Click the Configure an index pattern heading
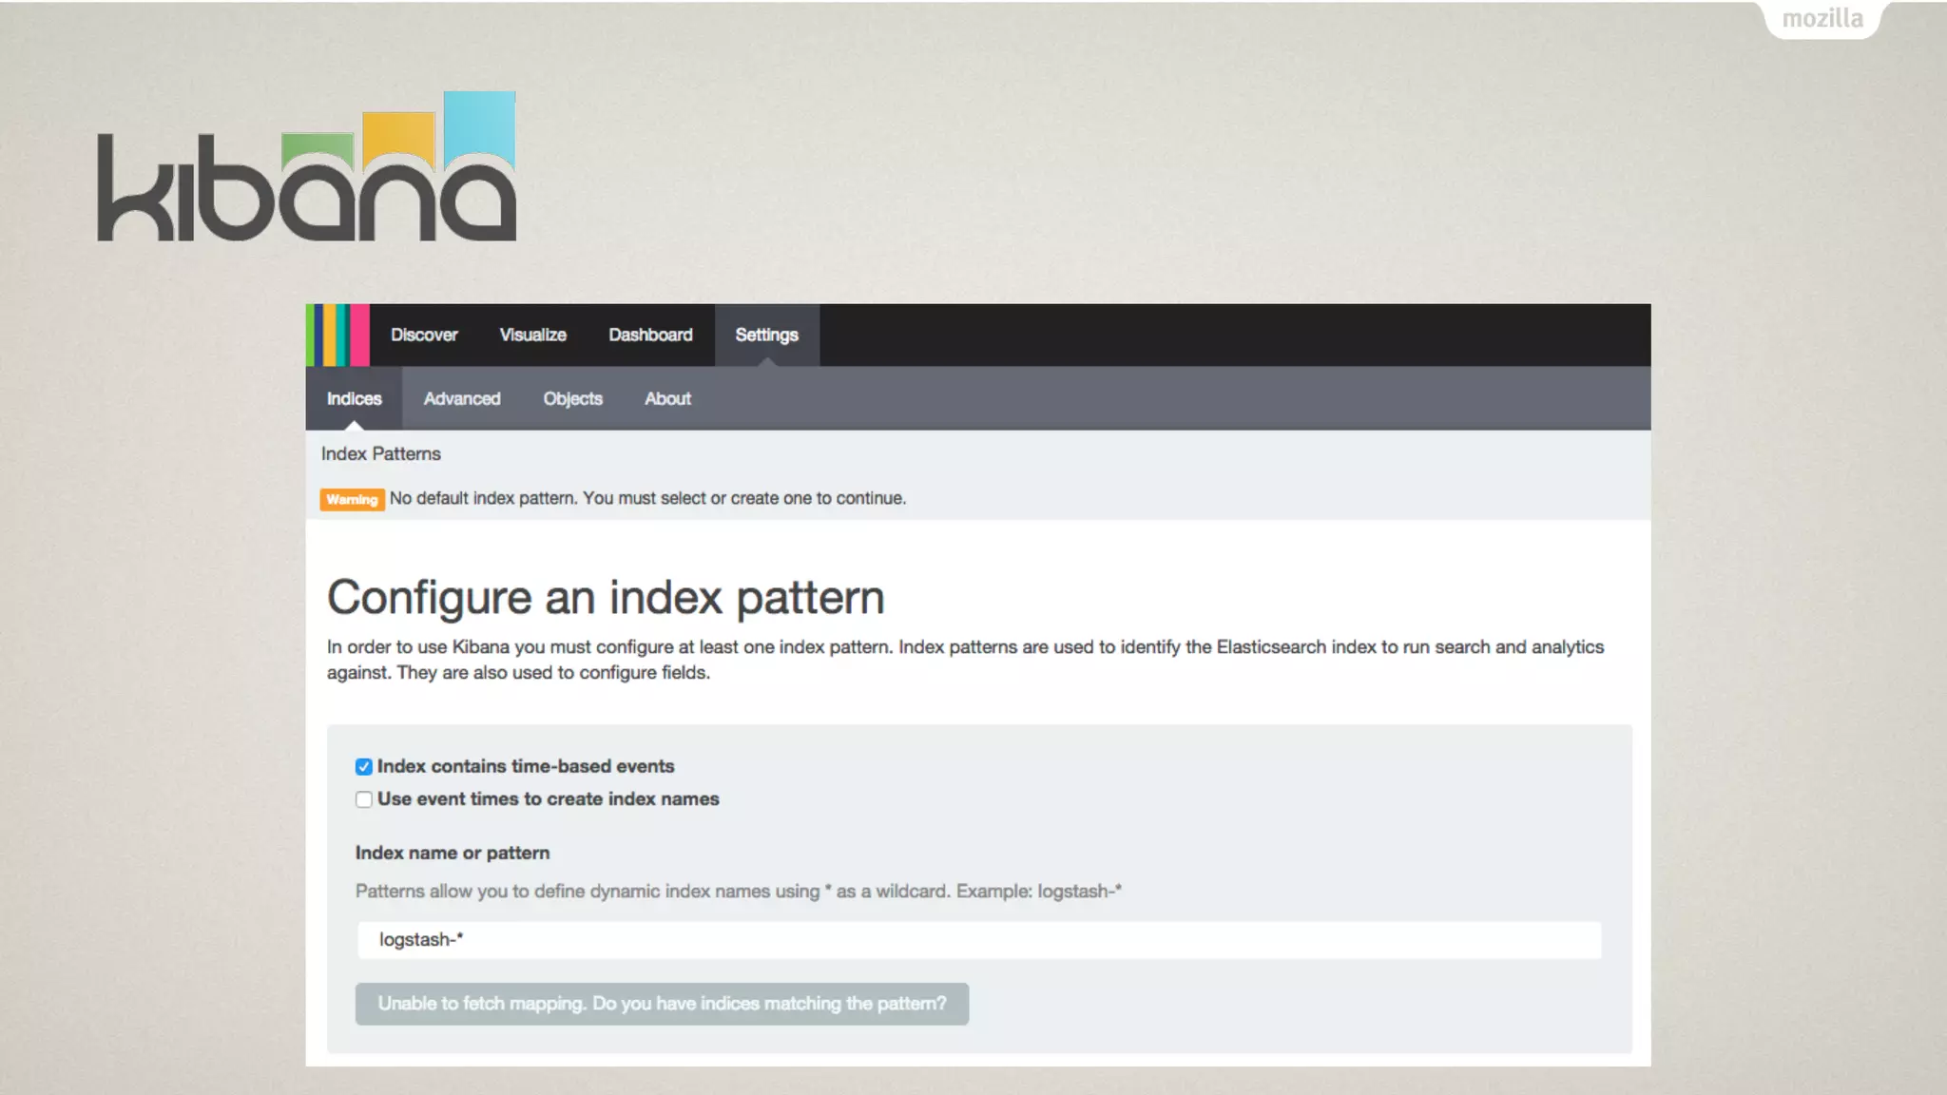Image resolution: width=1947 pixels, height=1095 pixels. 606,597
